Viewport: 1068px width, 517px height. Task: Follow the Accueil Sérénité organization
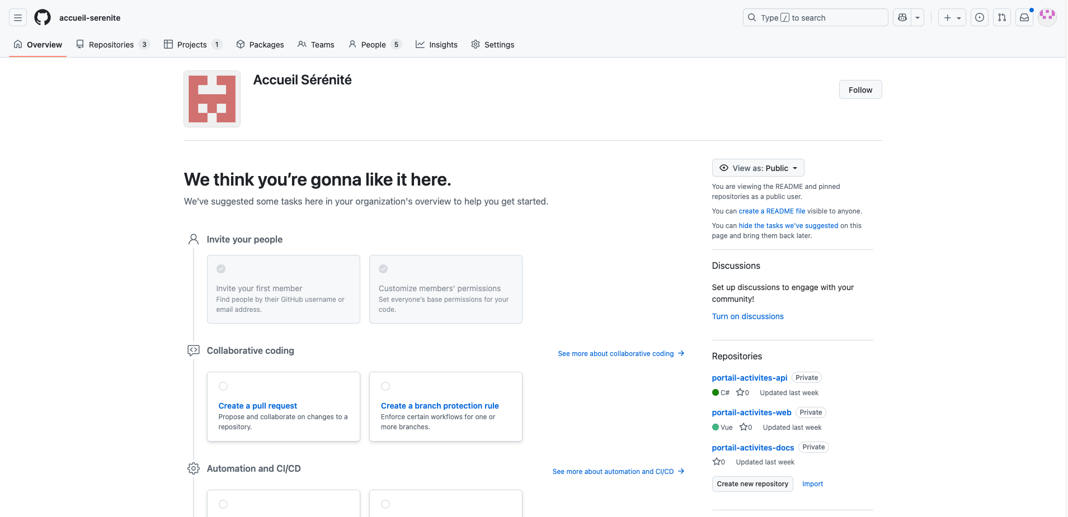coord(860,89)
